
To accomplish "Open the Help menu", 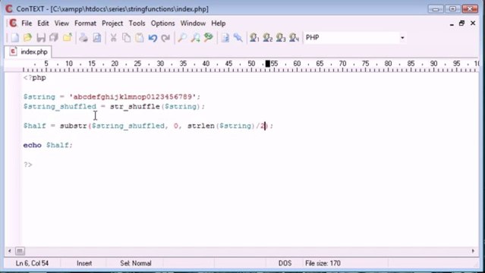I will [x=219, y=24].
